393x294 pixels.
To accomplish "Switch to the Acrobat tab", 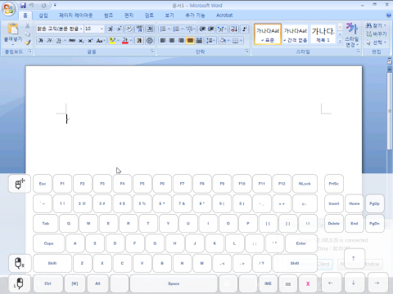I will pos(224,16).
